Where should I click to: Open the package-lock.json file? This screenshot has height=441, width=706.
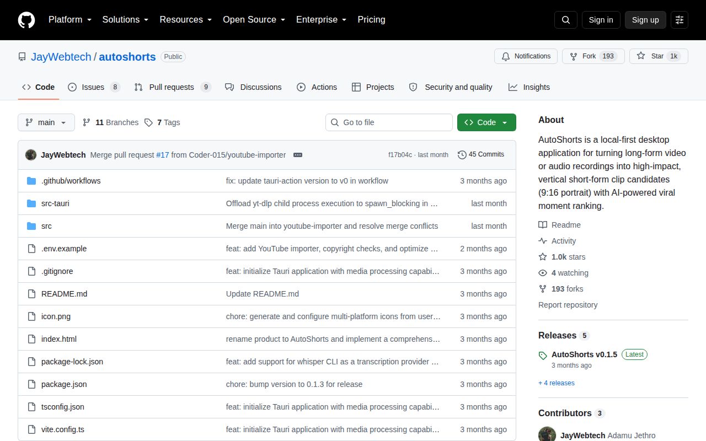tap(72, 362)
